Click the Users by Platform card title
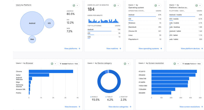The width and height of the screenshot is (204, 110). tap(23, 5)
